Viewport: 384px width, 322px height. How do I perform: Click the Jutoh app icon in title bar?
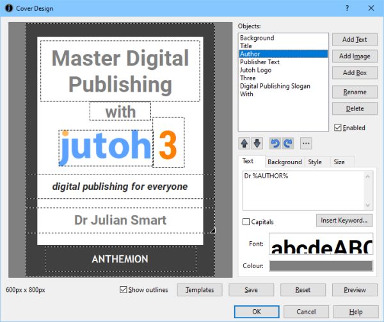9,8
